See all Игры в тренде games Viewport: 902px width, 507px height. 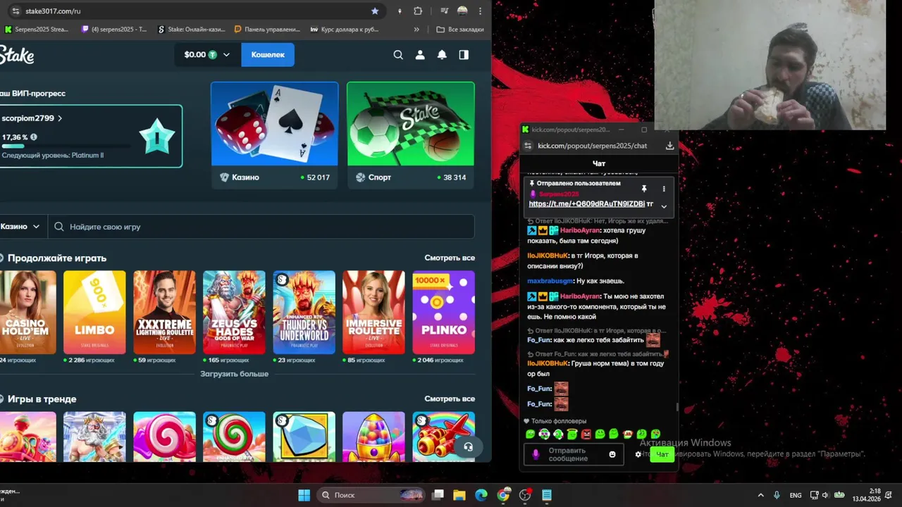450,399
